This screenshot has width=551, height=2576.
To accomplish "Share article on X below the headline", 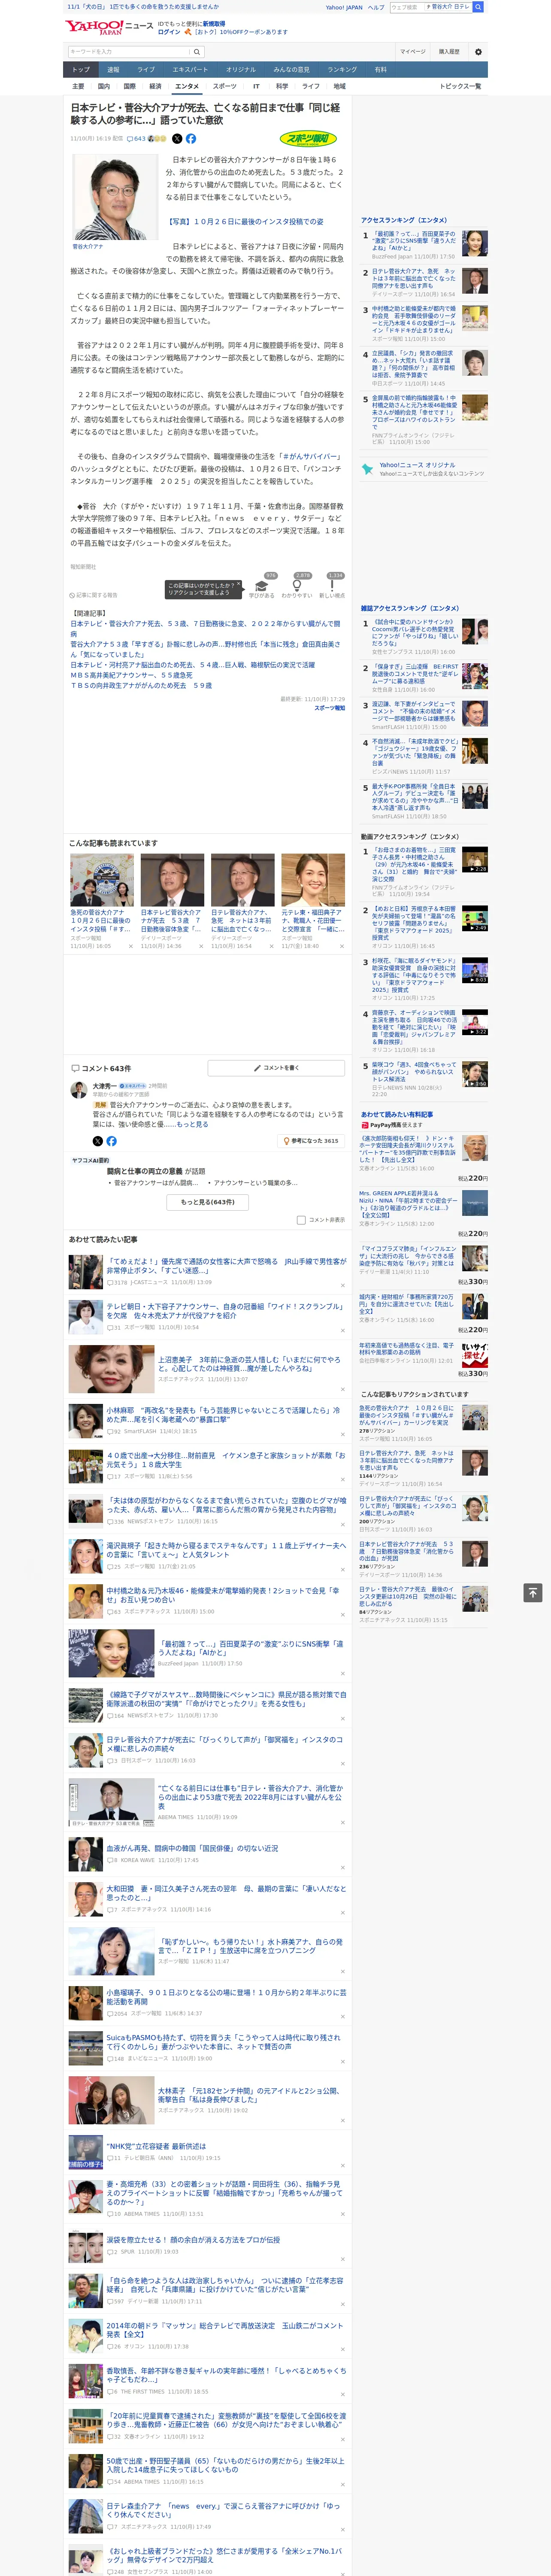I will pos(177,139).
